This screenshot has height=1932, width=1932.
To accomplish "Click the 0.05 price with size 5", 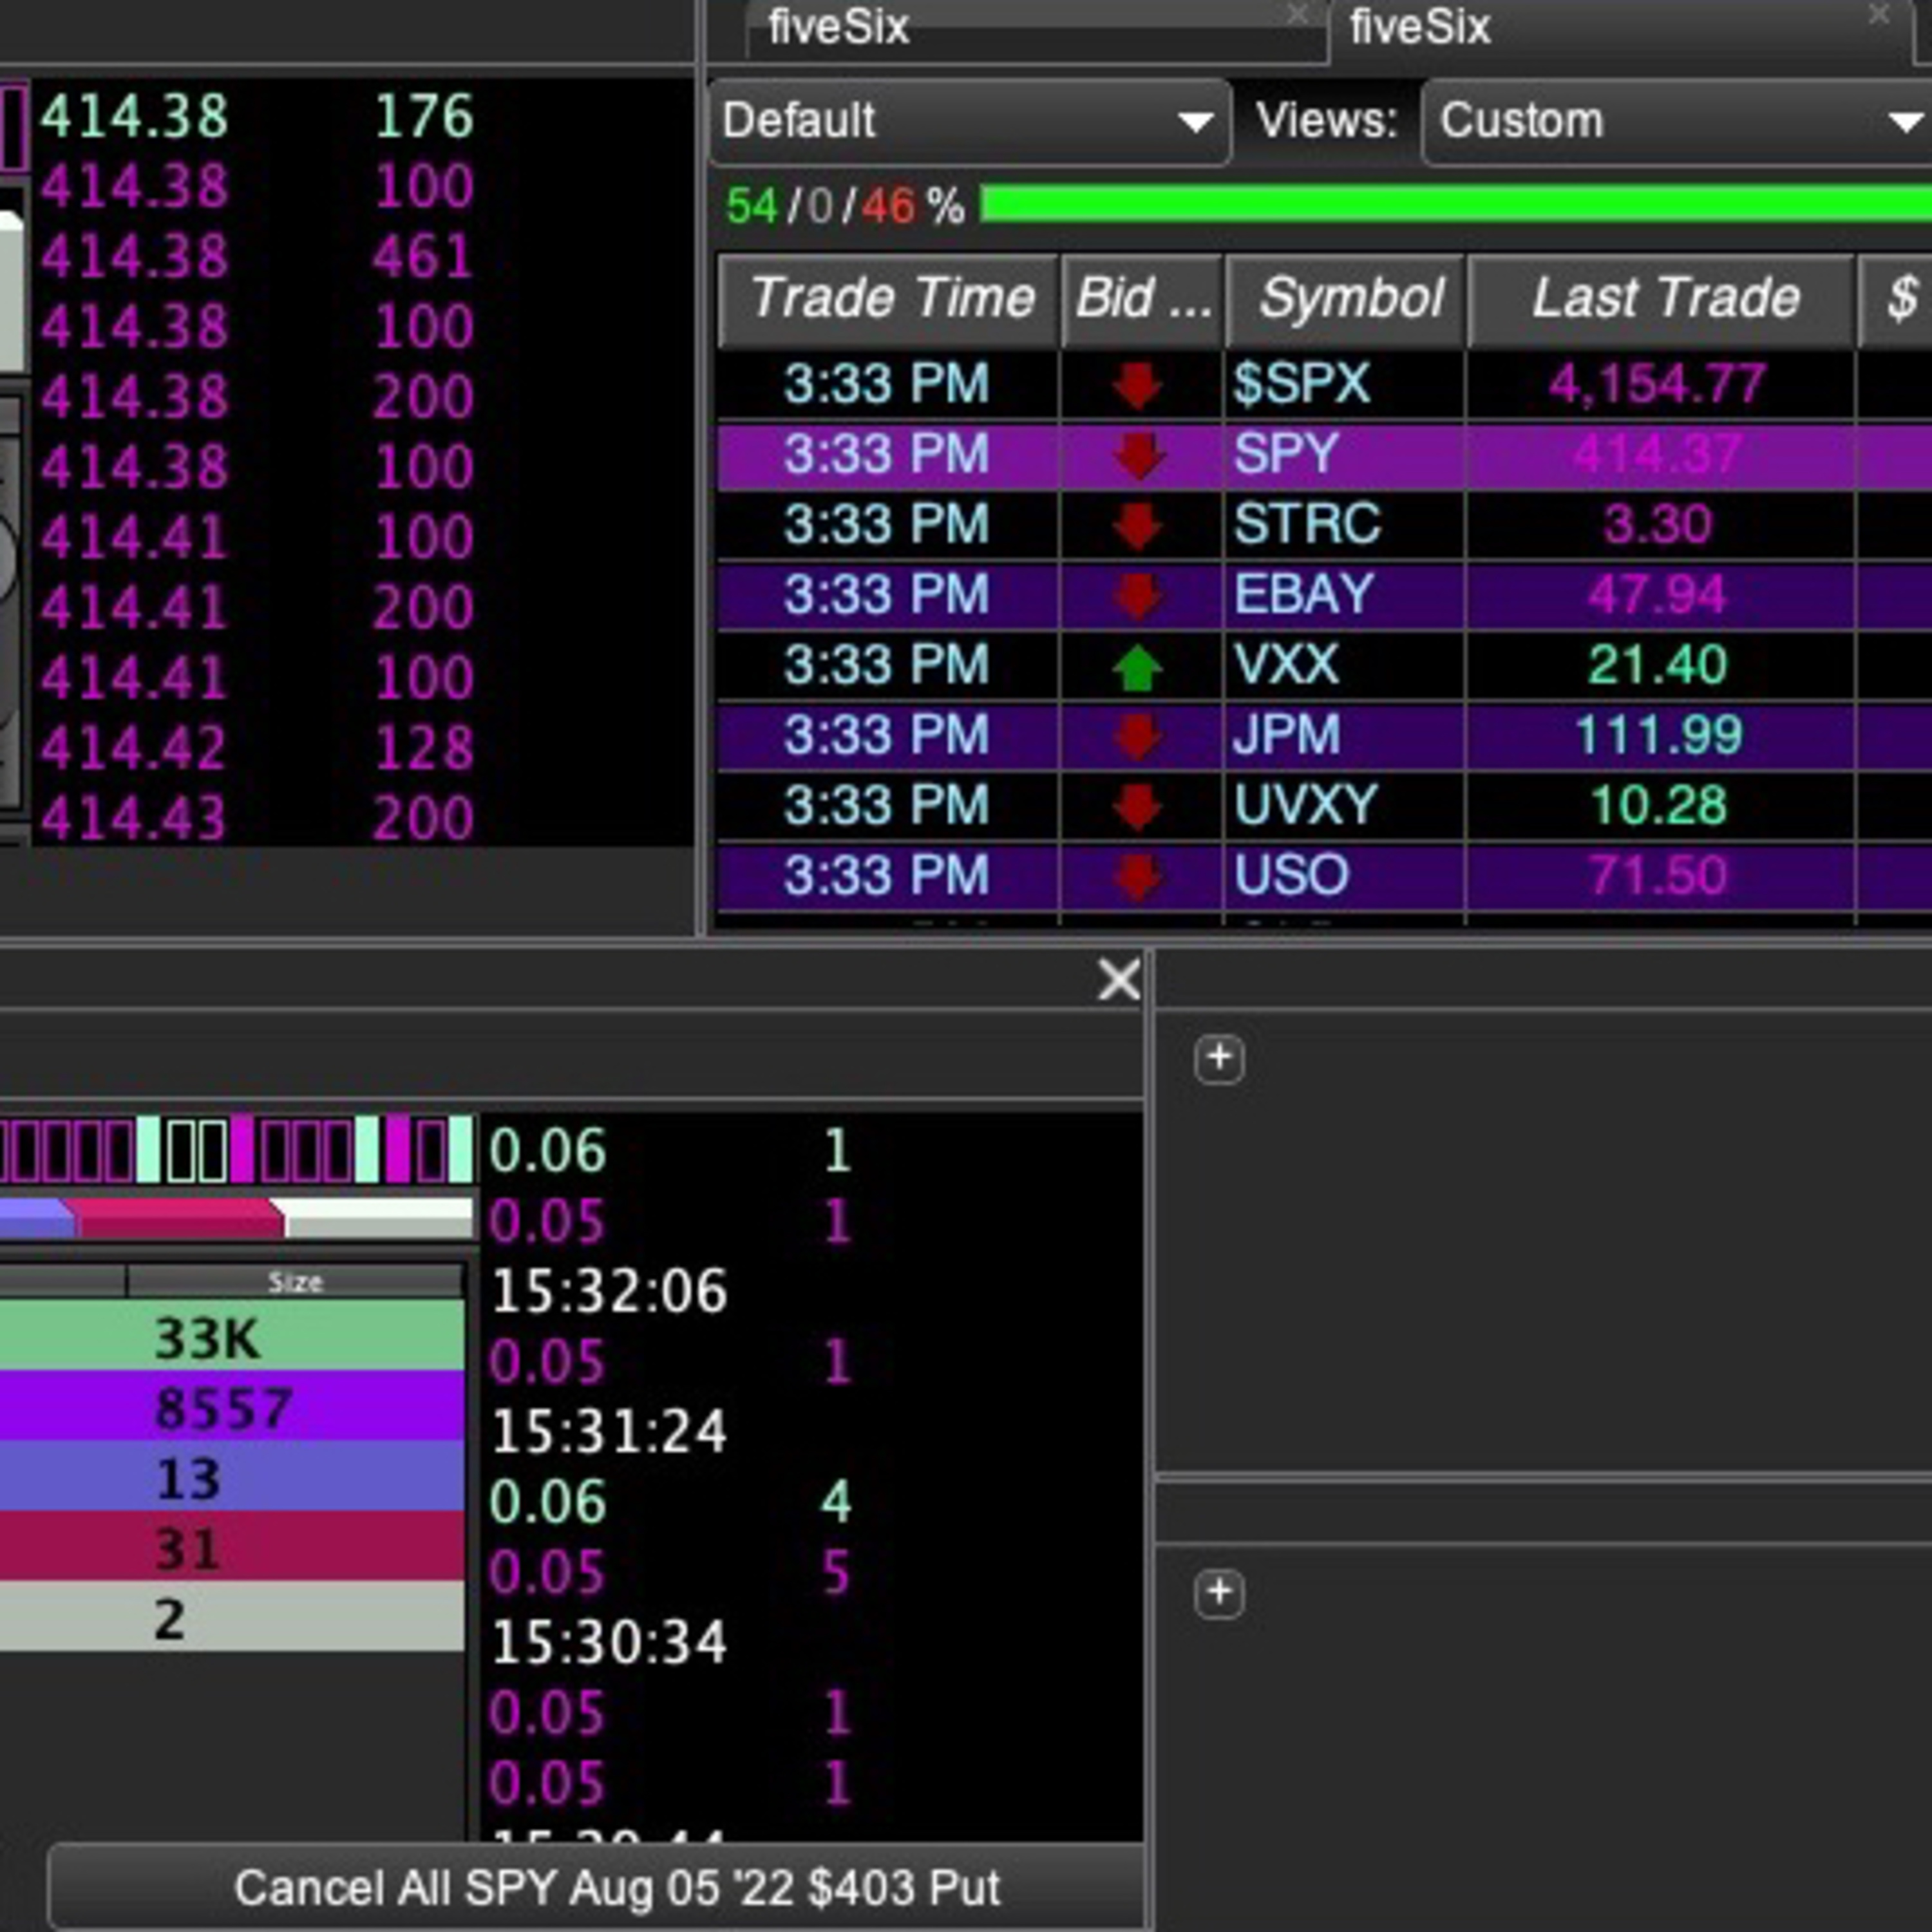I will (548, 1572).
